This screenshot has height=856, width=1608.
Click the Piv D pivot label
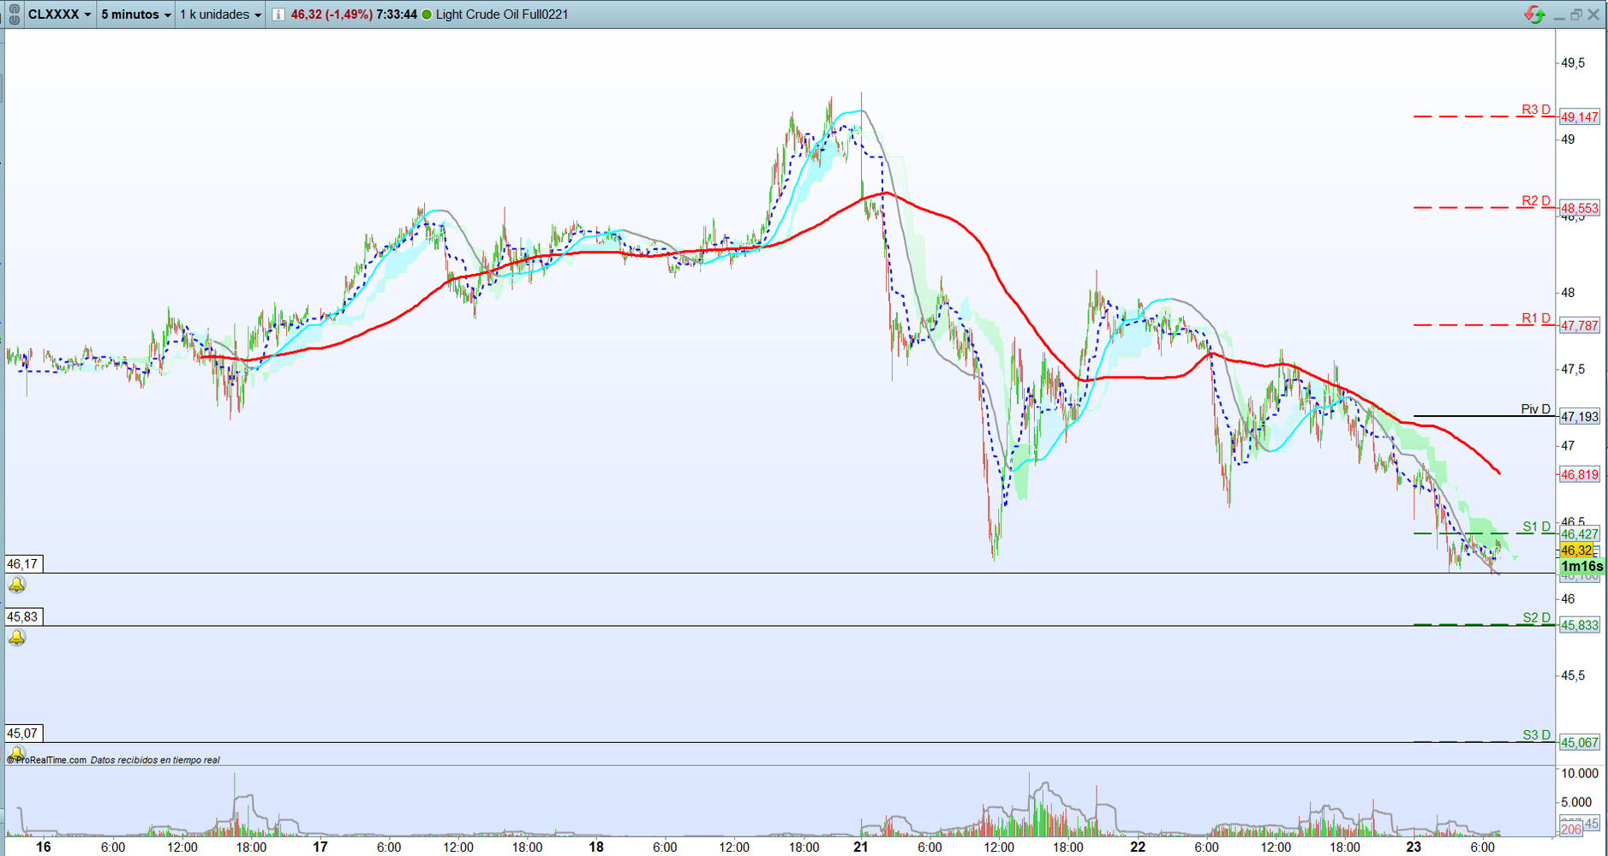coord(1536,409)
